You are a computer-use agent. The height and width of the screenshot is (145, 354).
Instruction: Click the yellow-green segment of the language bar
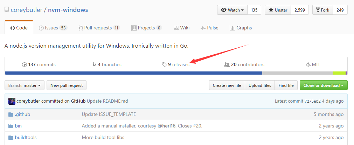pos(339,73)
